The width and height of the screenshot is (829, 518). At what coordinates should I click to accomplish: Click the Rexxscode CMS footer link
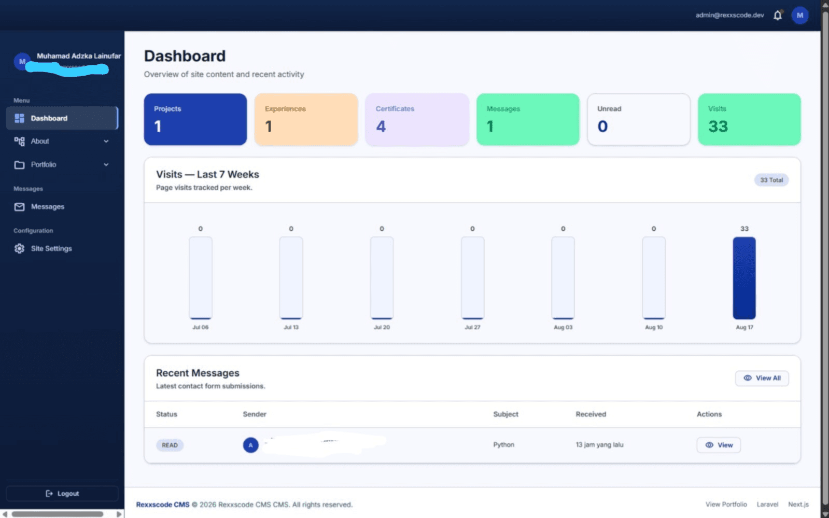163,505
